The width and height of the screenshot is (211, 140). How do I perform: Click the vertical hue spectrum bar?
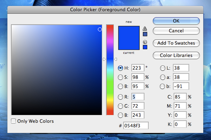click(x=110, y=70)
